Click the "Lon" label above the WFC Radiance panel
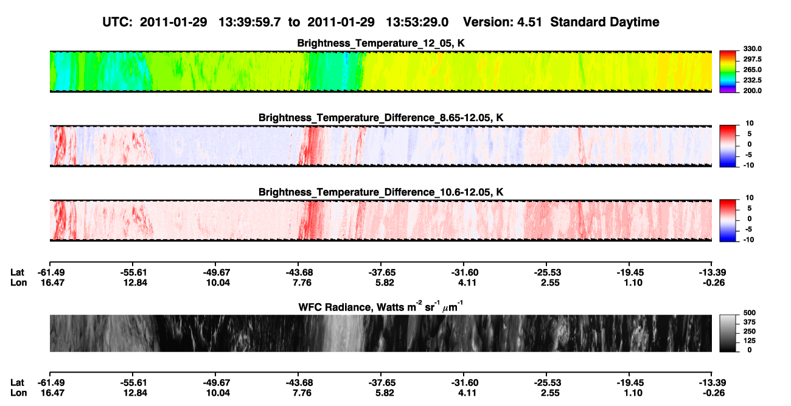 (18, 282)
